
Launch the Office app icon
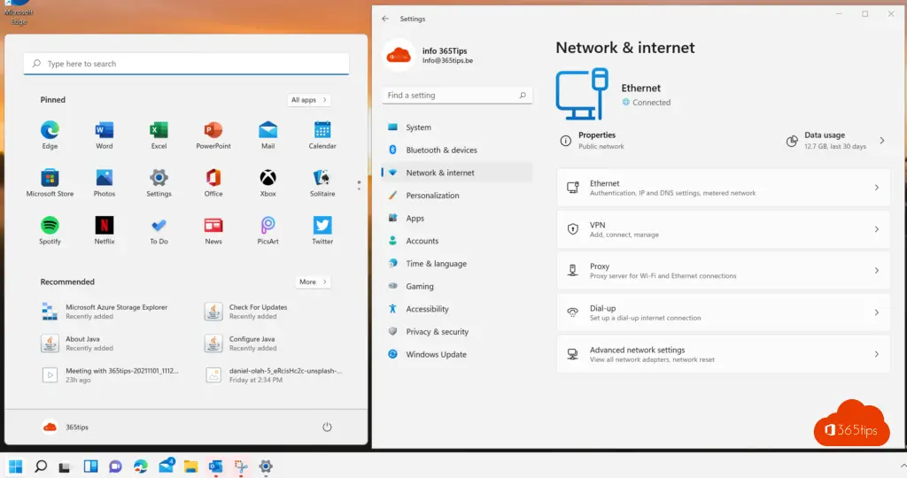tap(213, 182)
